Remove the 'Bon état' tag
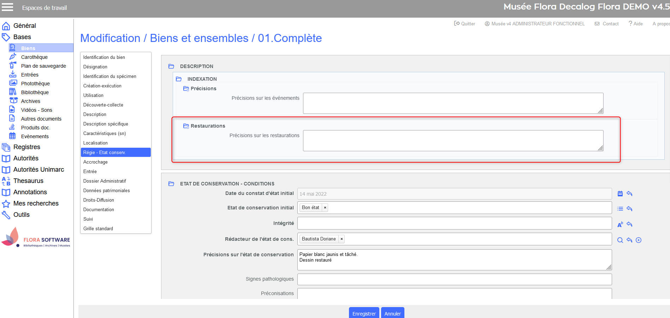Image resolution: width=670 pixels, height=318 pixels. tap(325, 208)
